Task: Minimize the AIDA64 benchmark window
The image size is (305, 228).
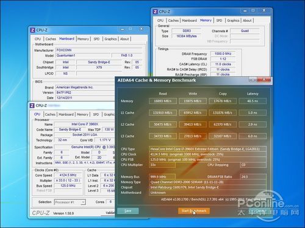Action: [253, 80]
